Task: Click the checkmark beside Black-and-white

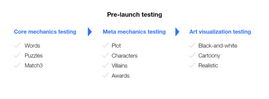Action: pyautogui.click(x=192, y=45)
